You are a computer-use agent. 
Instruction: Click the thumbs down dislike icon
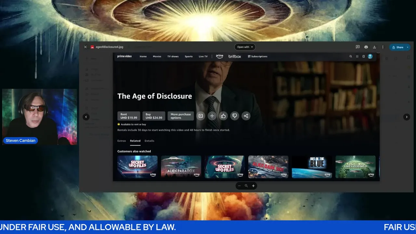coord(235,116)
